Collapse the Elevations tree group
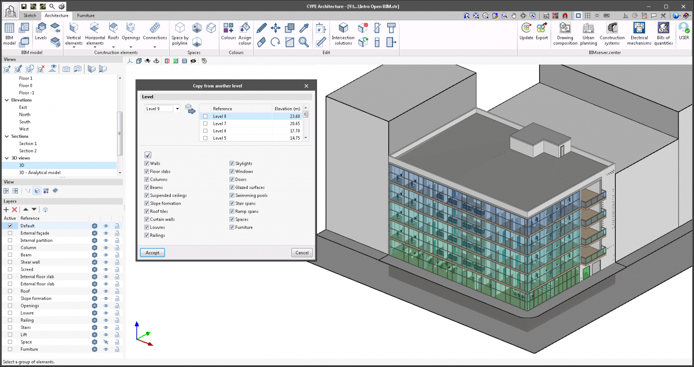Viewport: 694px width, 367px height. coord(7,100)
